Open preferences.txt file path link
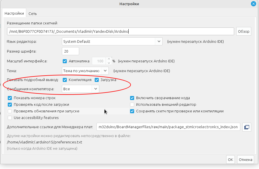 (44, 142)
